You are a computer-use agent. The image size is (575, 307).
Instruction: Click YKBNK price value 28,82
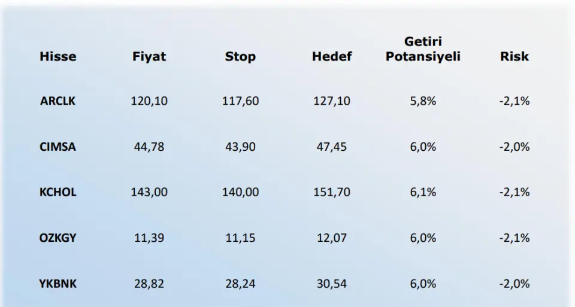(149, 284)
